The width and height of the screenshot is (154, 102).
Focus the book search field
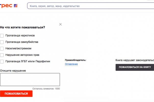[91, 6]
